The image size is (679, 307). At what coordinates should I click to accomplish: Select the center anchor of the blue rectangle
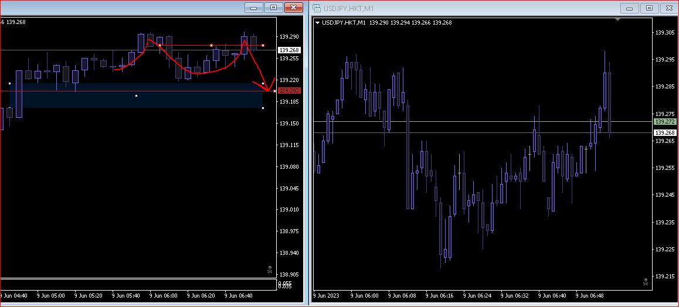tap(137, 95)
